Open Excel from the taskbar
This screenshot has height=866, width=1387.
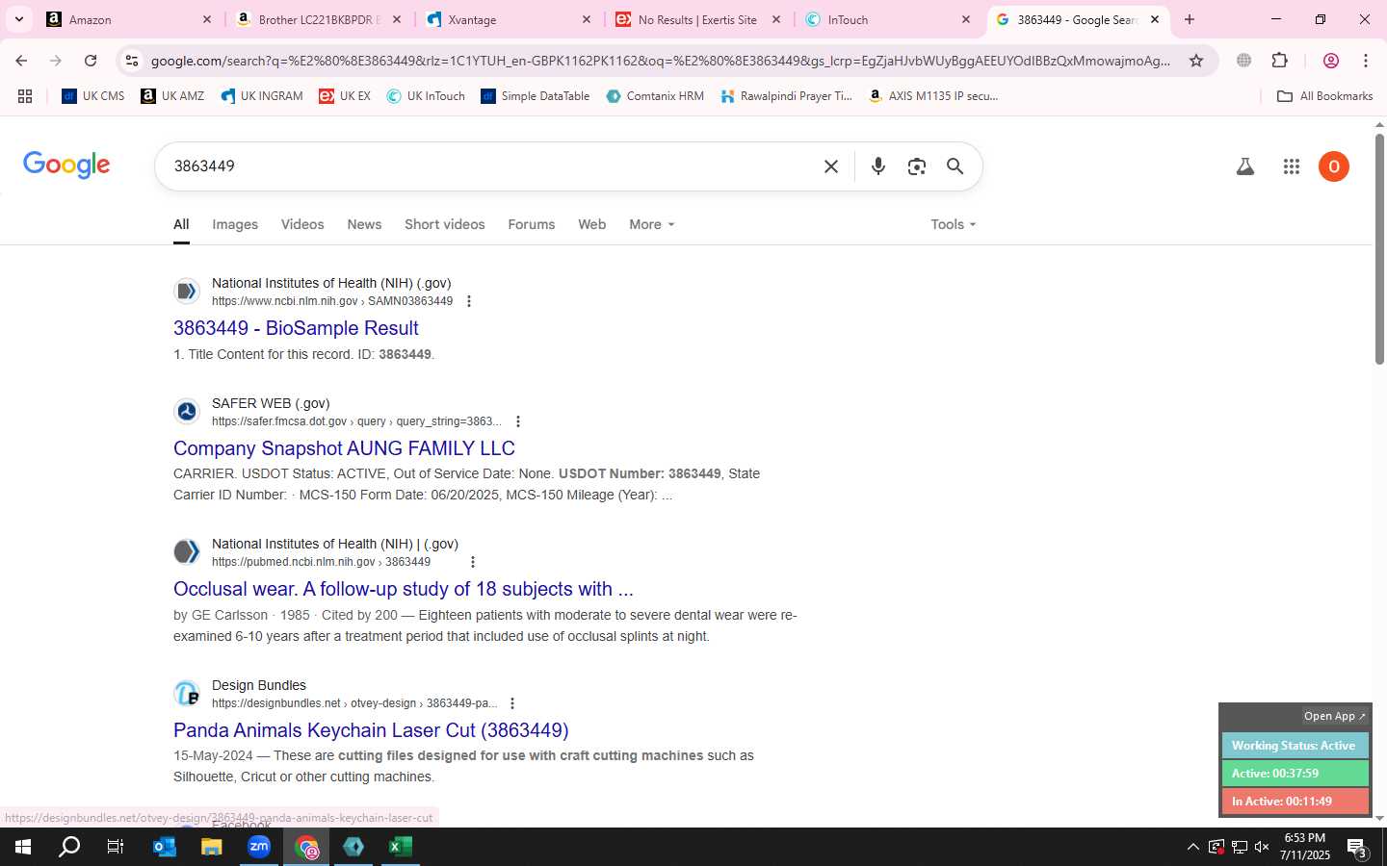pos(400,847)
